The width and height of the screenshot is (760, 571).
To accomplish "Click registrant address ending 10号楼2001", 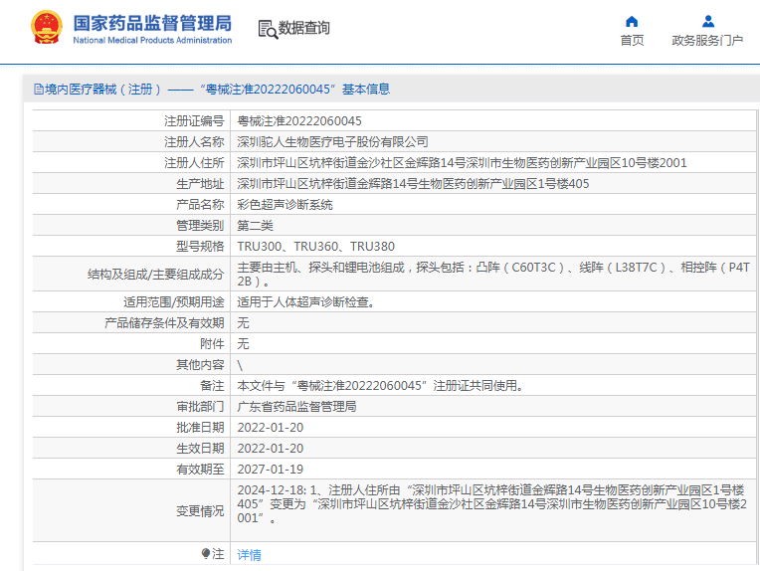I will pyautogui.click(x=462, y=162).
